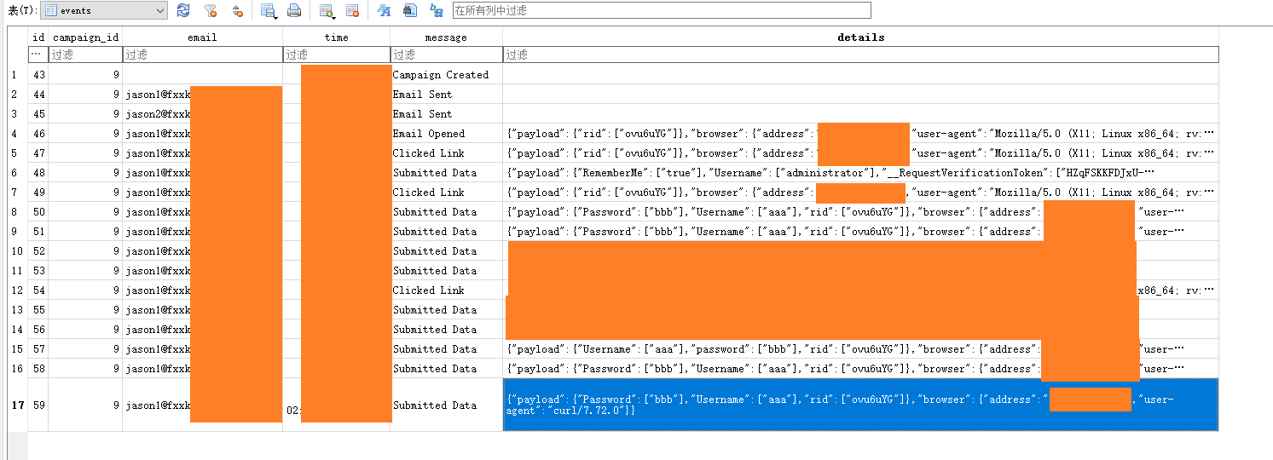Click the clear sorting icon

coord(238,10)
